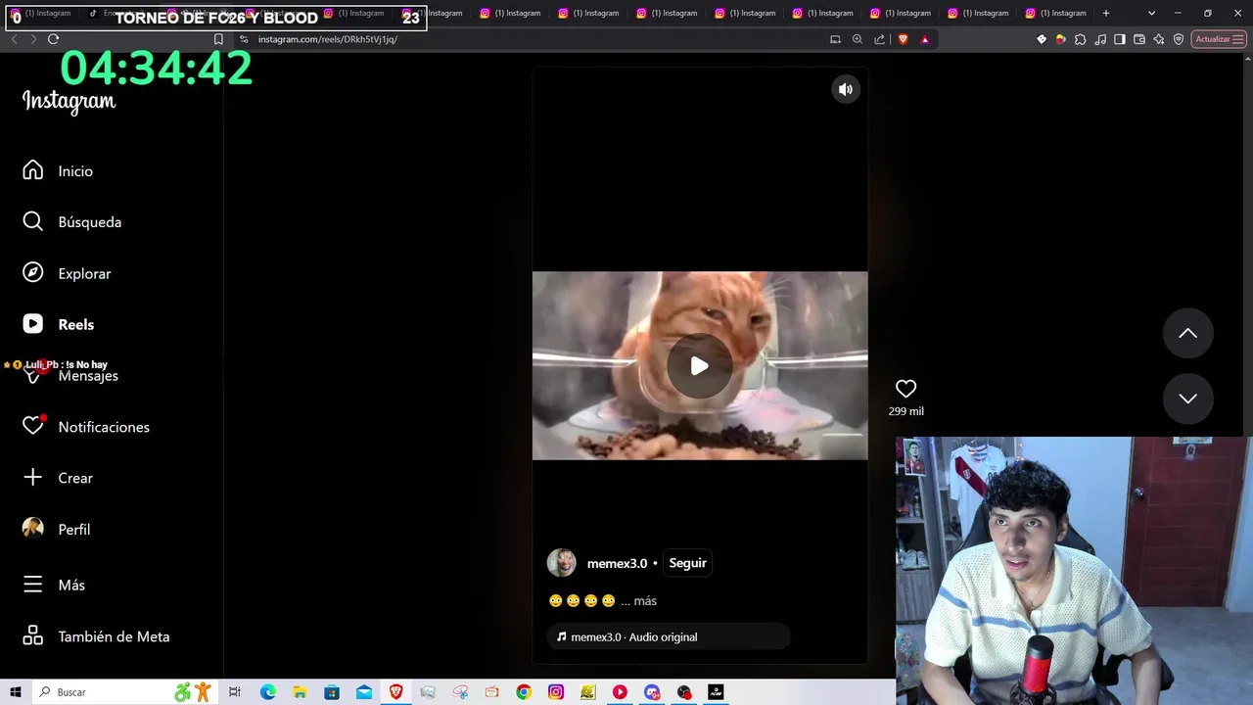Select Reels in the sidebar
The width and height of the screenshot is (1253, 705).
pyautogui.click(x=59, y=324)
